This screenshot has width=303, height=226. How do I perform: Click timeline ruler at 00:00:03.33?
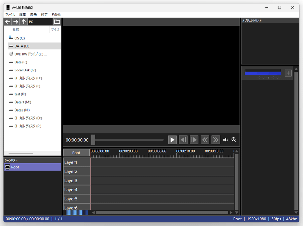(128, 151)
